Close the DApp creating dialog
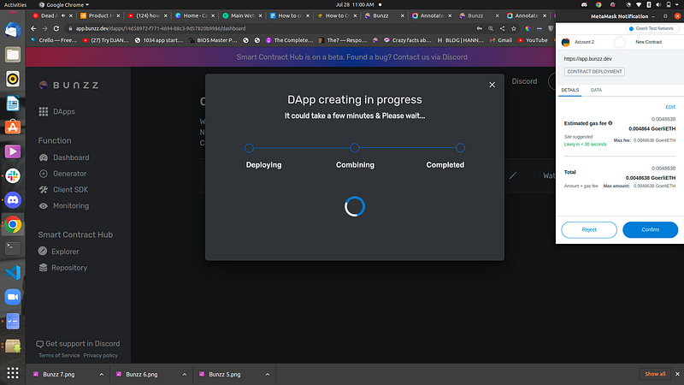Image resolution: width=684 pixels, height=385 pixels. (492, 85)
